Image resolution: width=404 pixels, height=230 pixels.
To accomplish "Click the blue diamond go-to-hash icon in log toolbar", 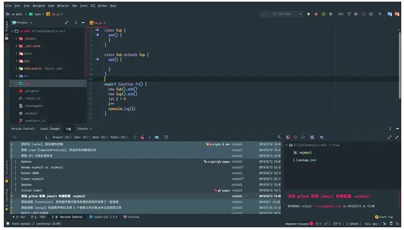I will [149, 137].
